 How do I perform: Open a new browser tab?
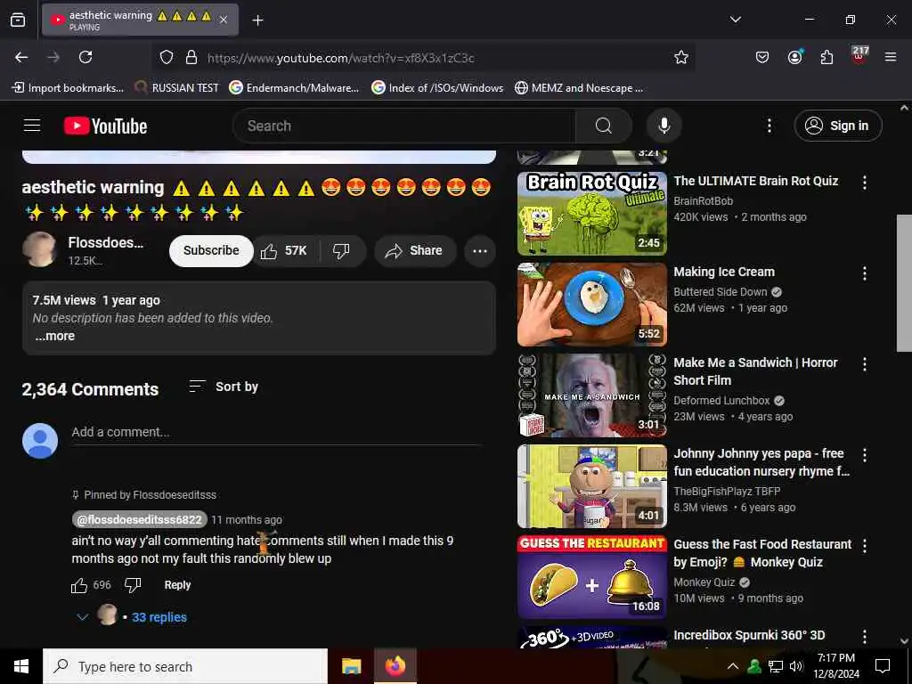[257, 20]
